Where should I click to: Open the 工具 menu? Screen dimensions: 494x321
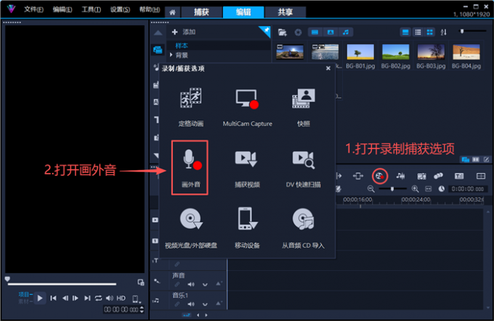[x=91, y=9]
